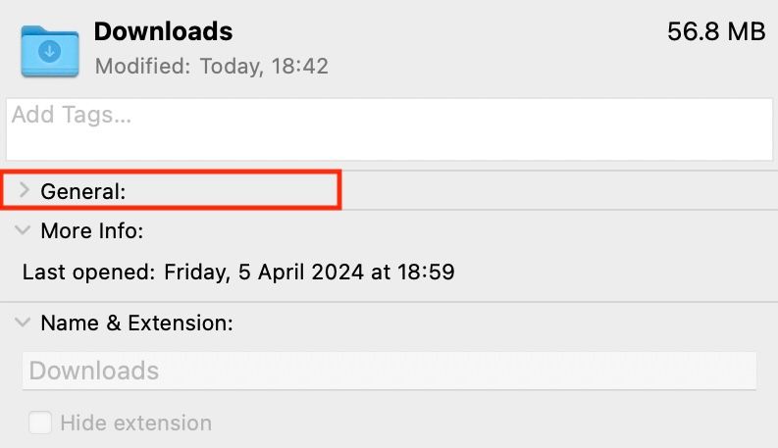Click the More Info heading label

point(92,231)
